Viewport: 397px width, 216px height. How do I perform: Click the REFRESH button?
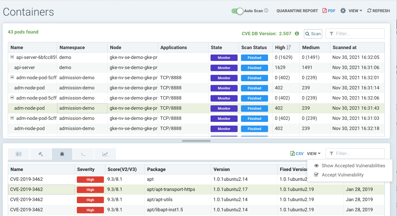(x=378, y=10)
